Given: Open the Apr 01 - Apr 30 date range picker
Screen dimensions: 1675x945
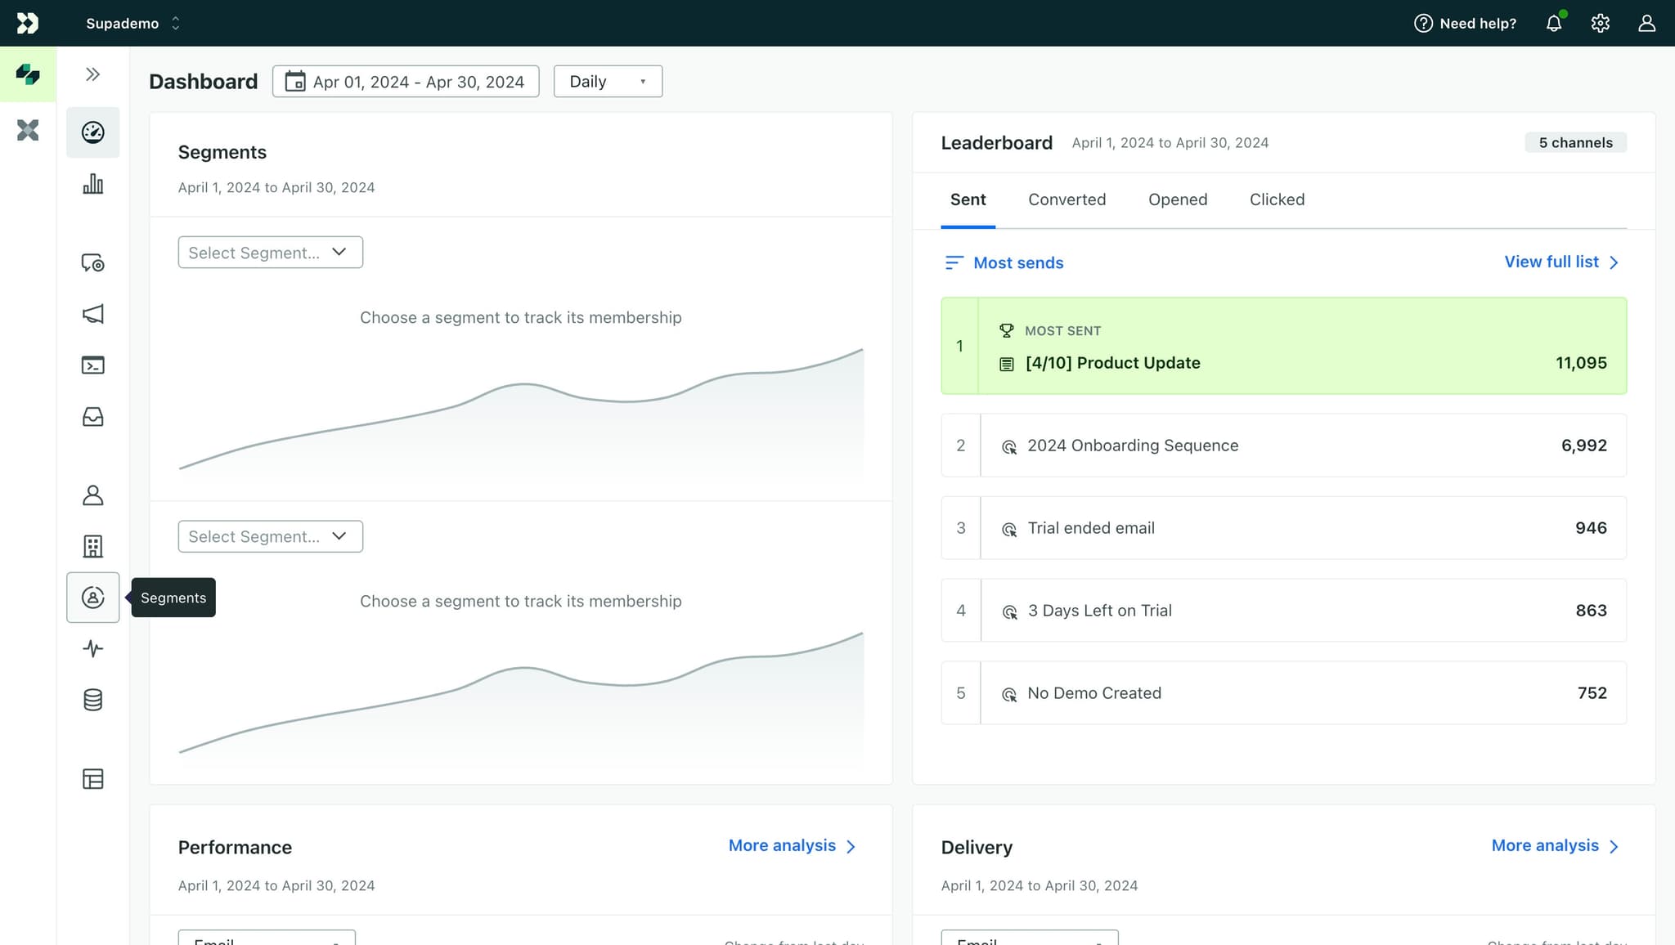Looking at the screenshot, I should click(x=405, y=81).
